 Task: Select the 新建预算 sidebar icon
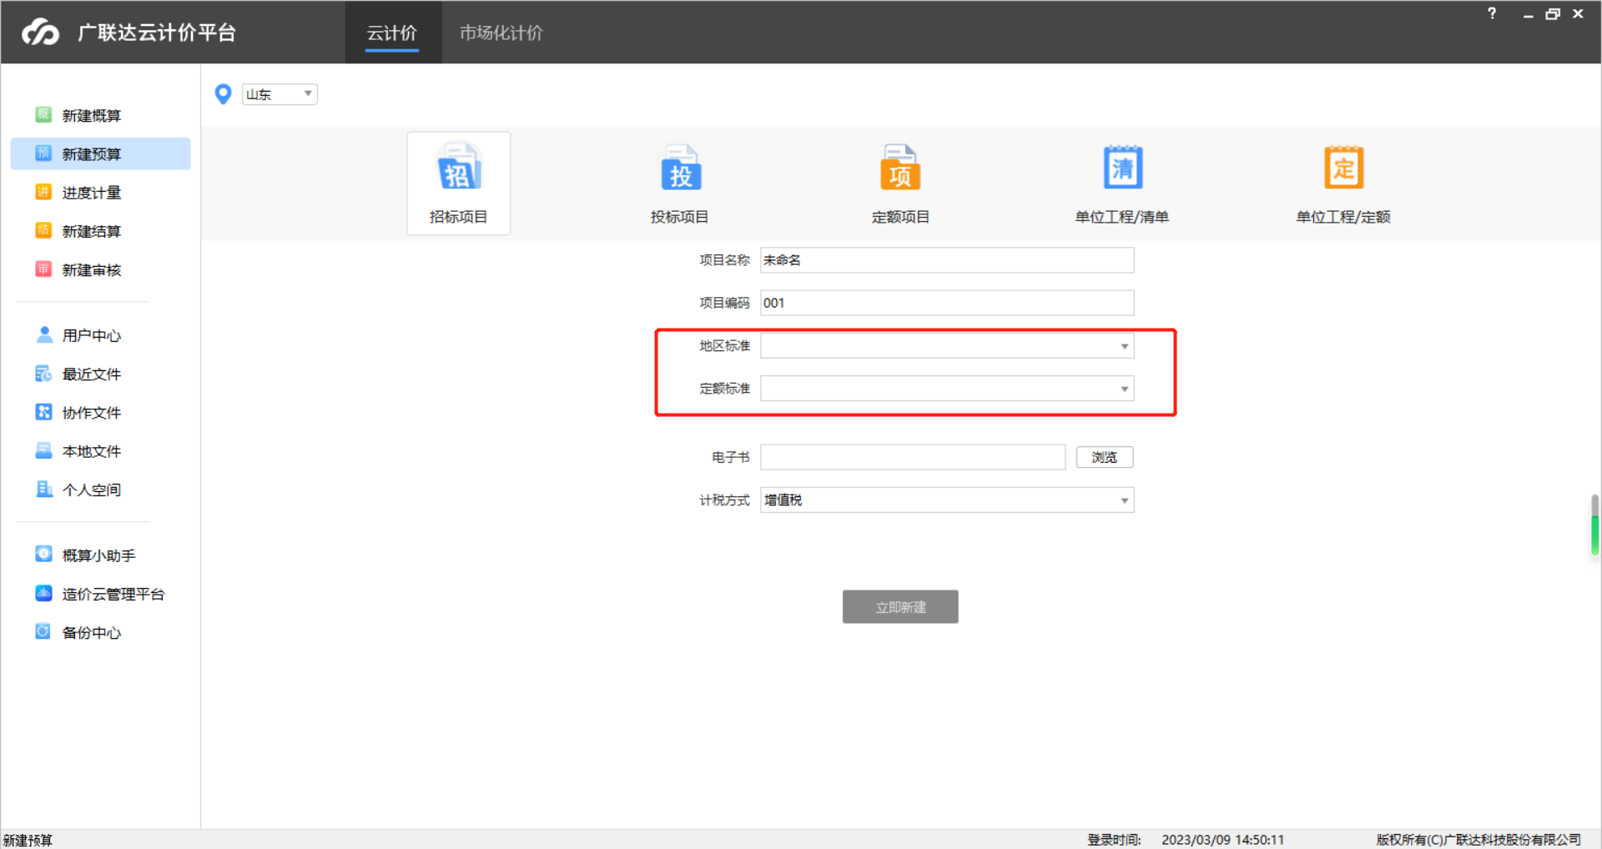(x=43, y=153)
